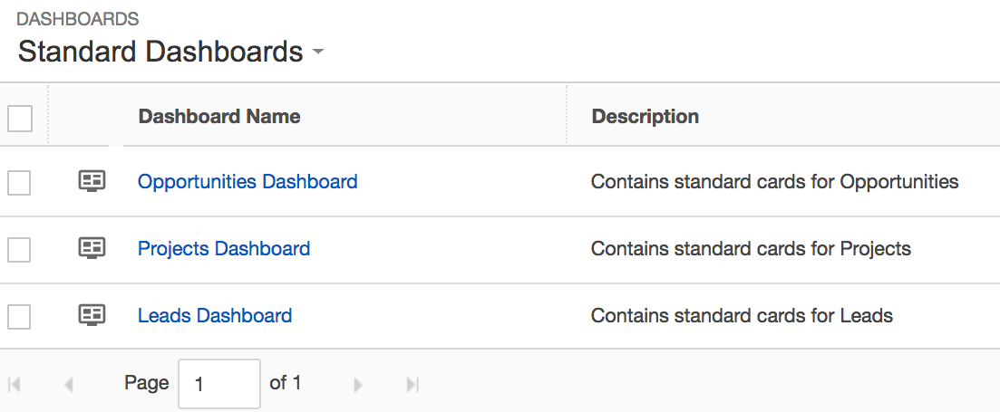The image size is (1000, 412).
Task: Click the DASHBOARDS breadcrumb label
Action: [78, 19]
